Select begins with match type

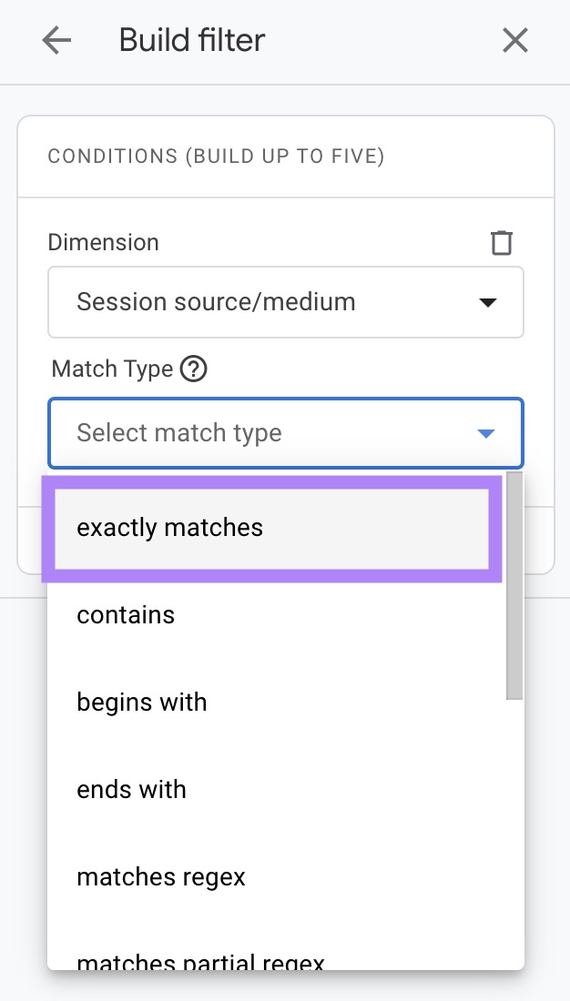coord(142,702)
